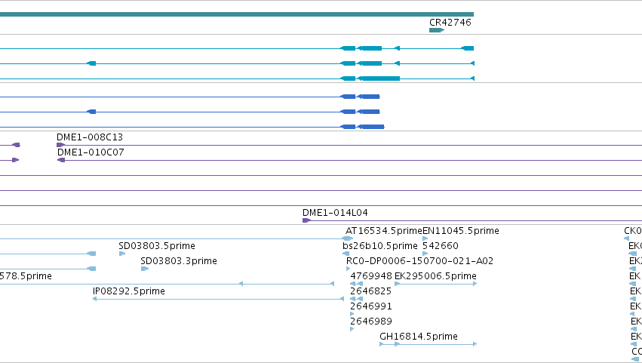Click the 542660 feature label
The width and height of the screenshot is (642, 363).
[x=440, y=246]
